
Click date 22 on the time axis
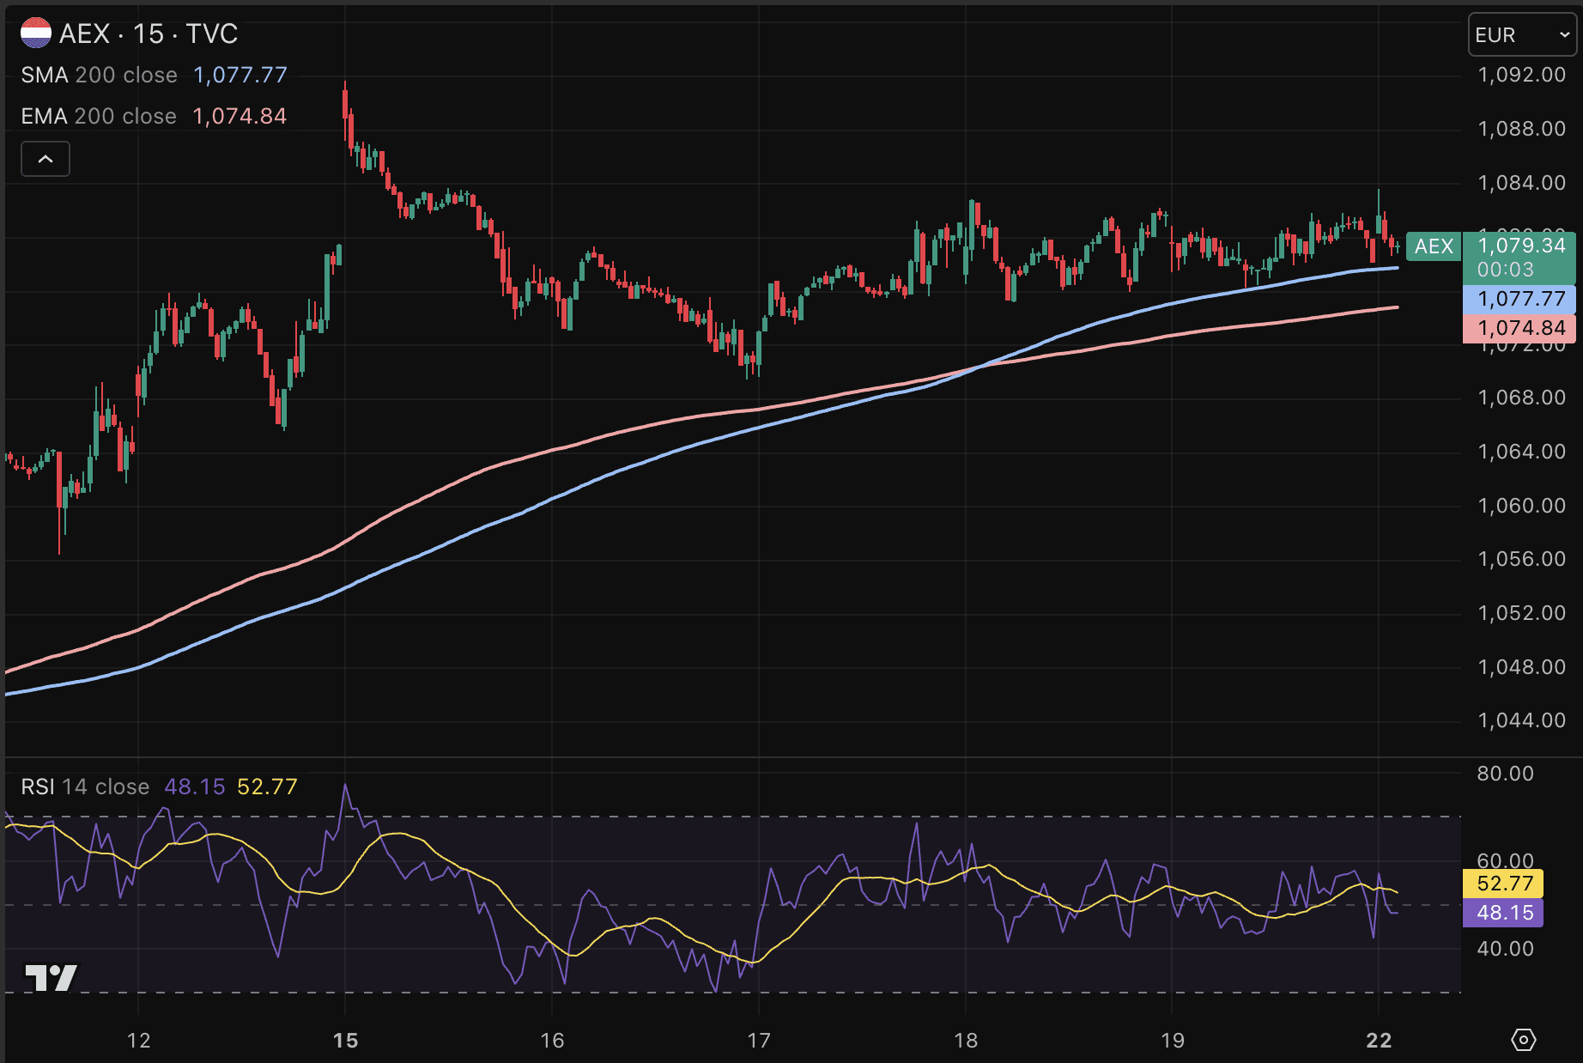pos(1379,1041)
